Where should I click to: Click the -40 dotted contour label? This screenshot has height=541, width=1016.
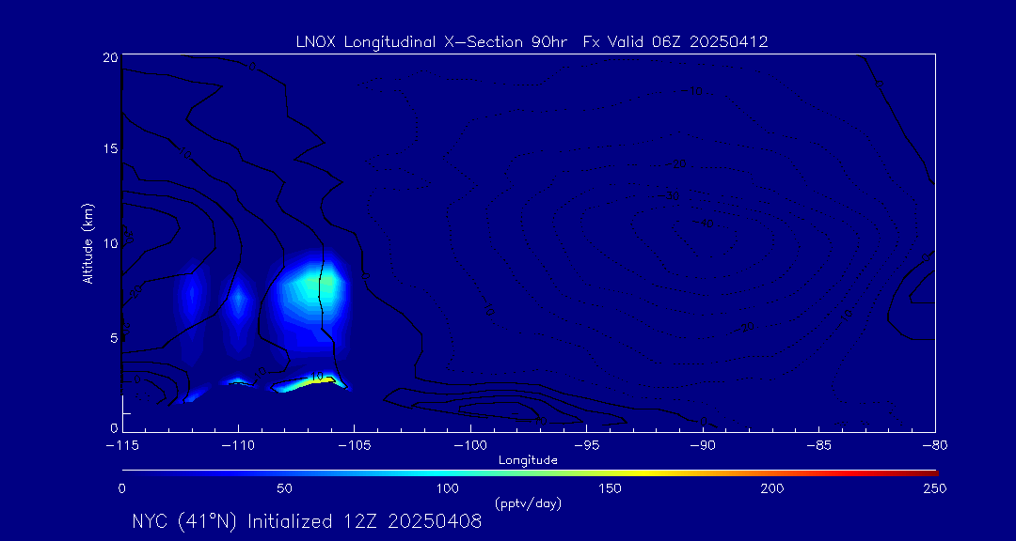coord(703,224)
